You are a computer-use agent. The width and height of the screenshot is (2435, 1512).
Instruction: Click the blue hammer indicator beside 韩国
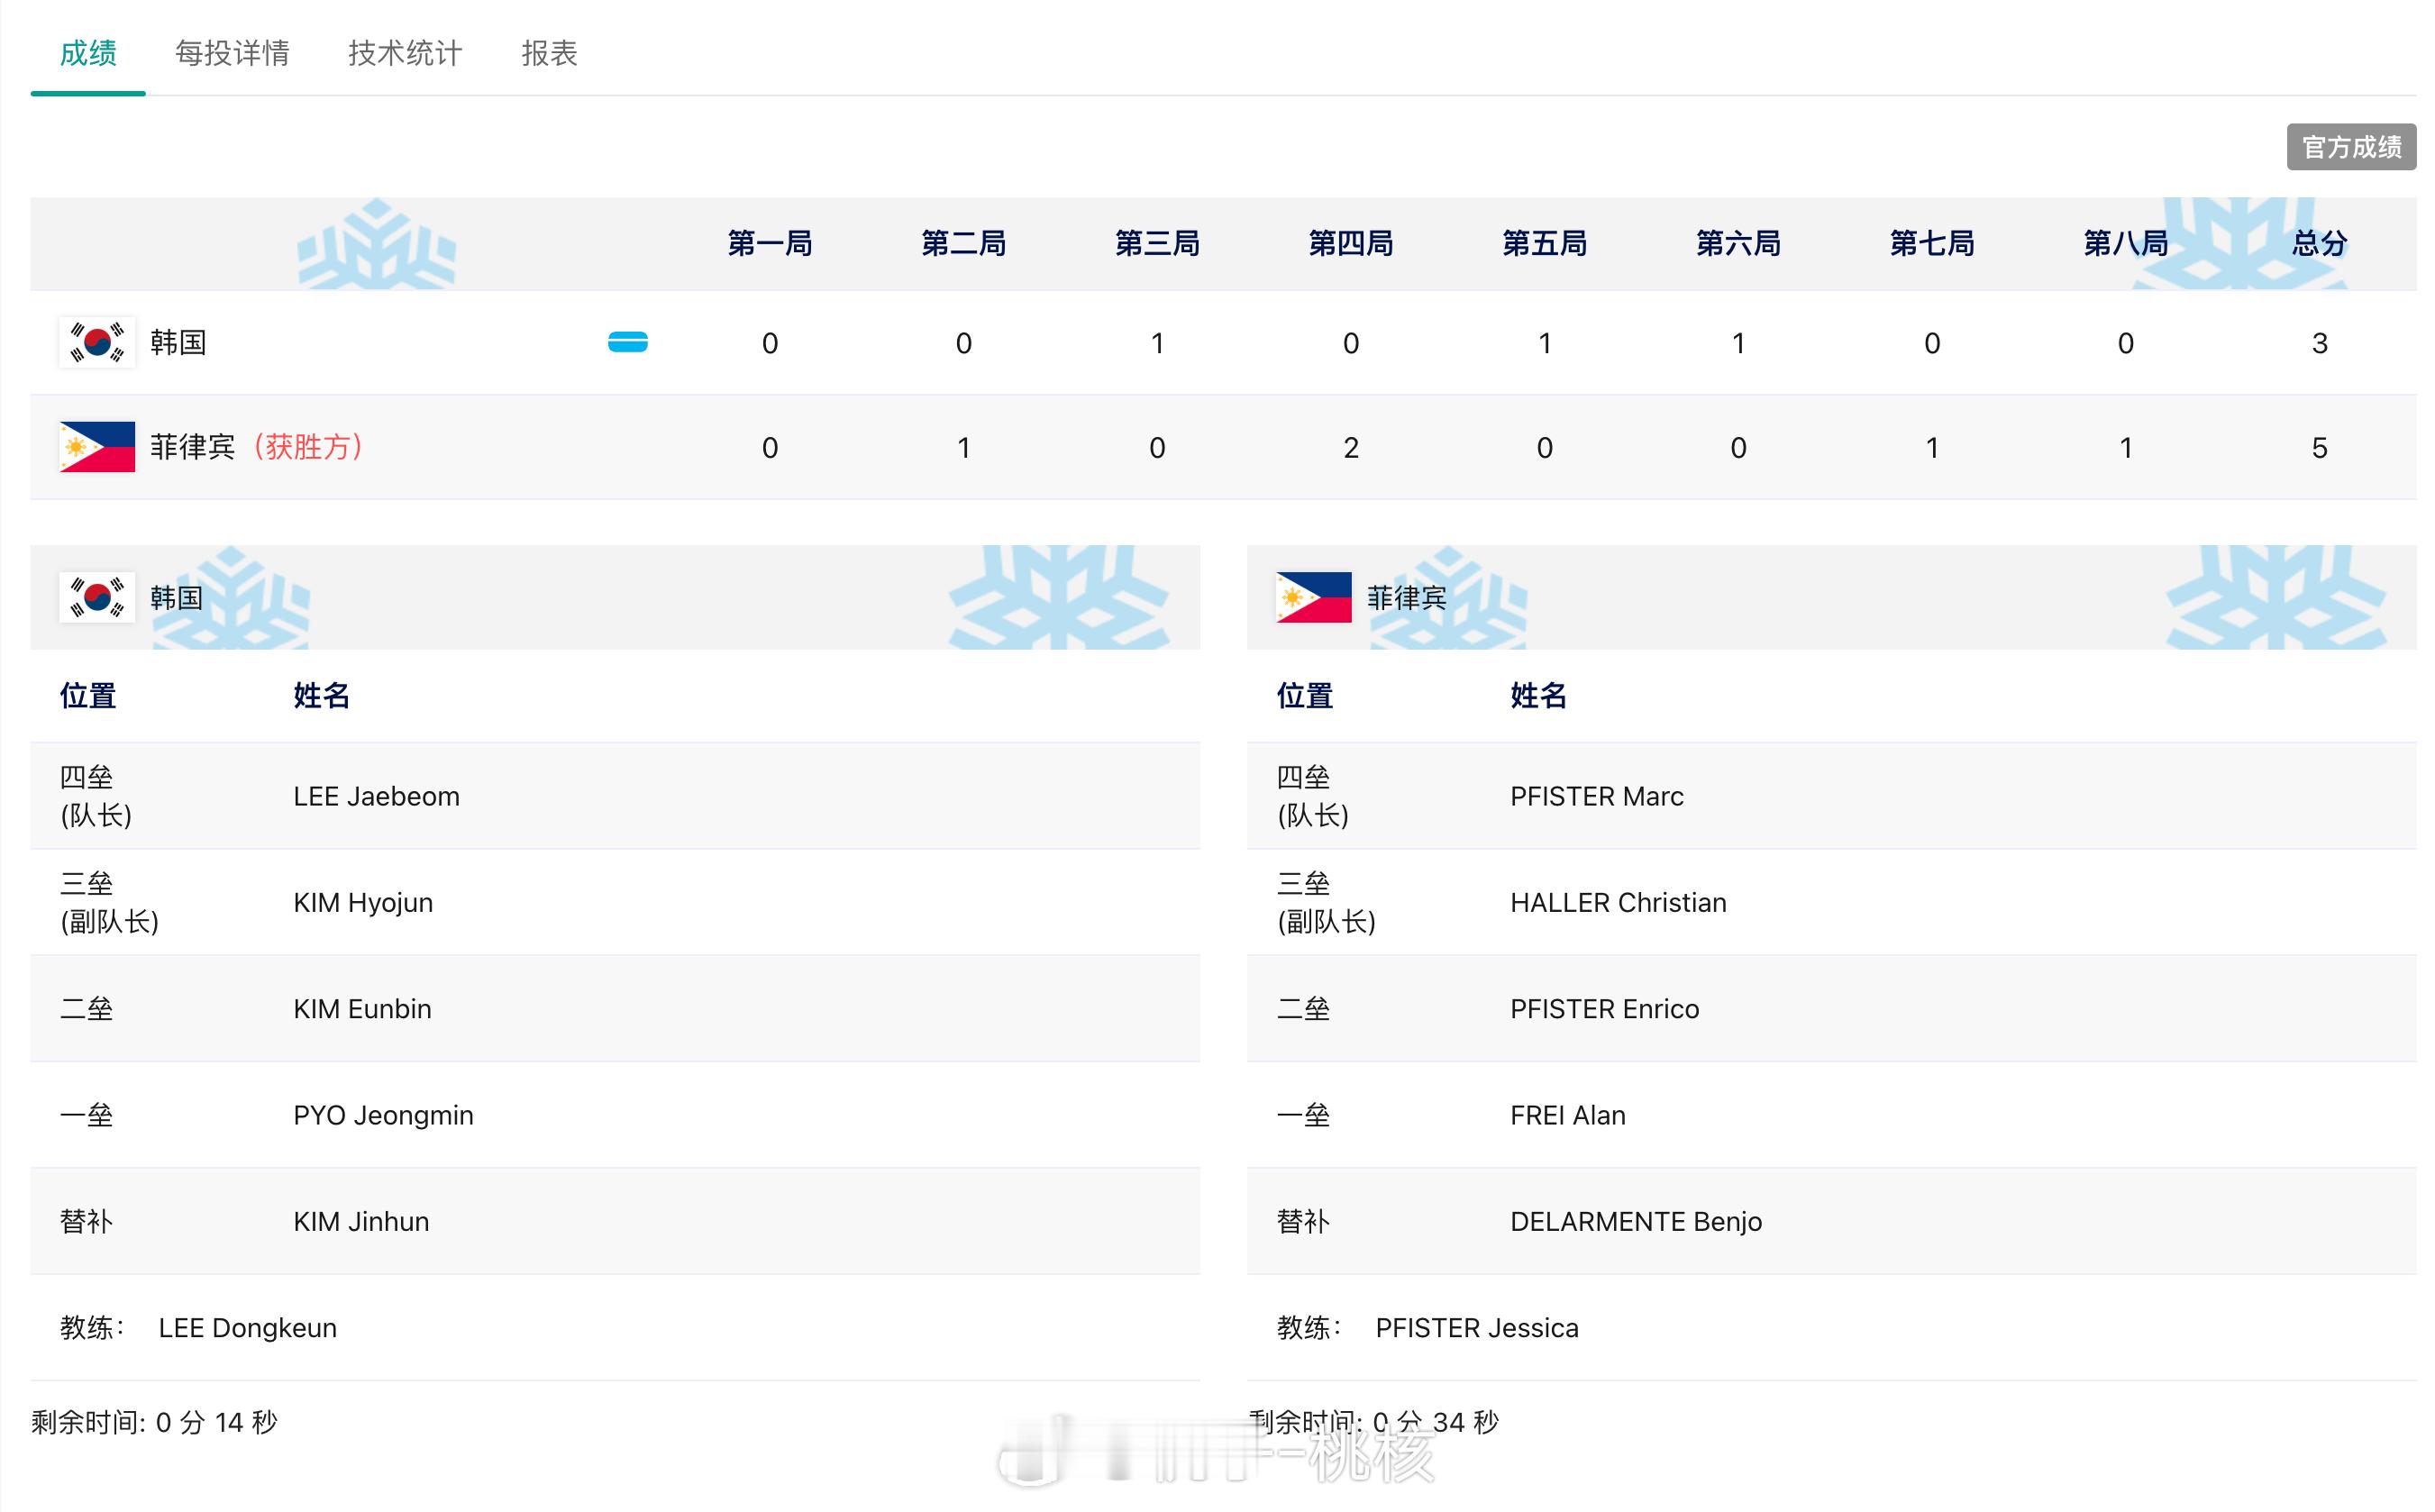(x=628, y=342)
